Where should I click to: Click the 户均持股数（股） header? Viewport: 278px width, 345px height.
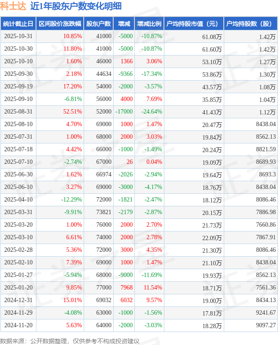tap(251, 24)
